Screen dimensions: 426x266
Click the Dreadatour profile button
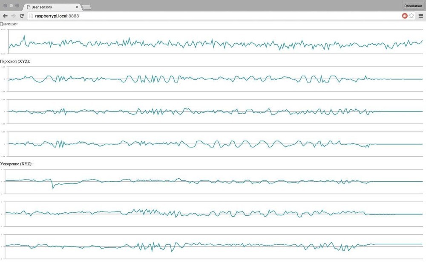tap(413, 6)
